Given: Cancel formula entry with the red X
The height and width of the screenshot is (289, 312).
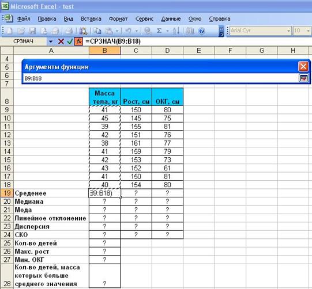Looking at the screenshot, I should pos(61,41).
